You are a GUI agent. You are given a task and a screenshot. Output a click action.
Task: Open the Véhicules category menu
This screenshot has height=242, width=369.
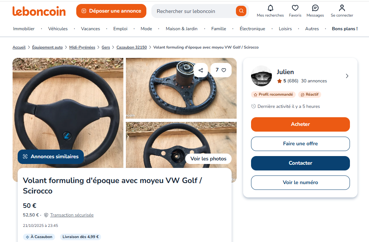pyautogui.click(x=58, y=29)
